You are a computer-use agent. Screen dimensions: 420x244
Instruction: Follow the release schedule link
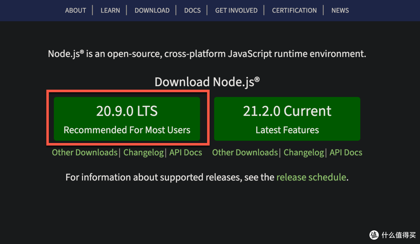(x=311, y=177)
